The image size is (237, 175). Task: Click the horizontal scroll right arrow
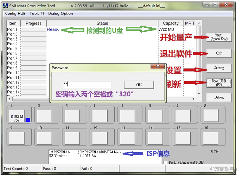point(194,99)
